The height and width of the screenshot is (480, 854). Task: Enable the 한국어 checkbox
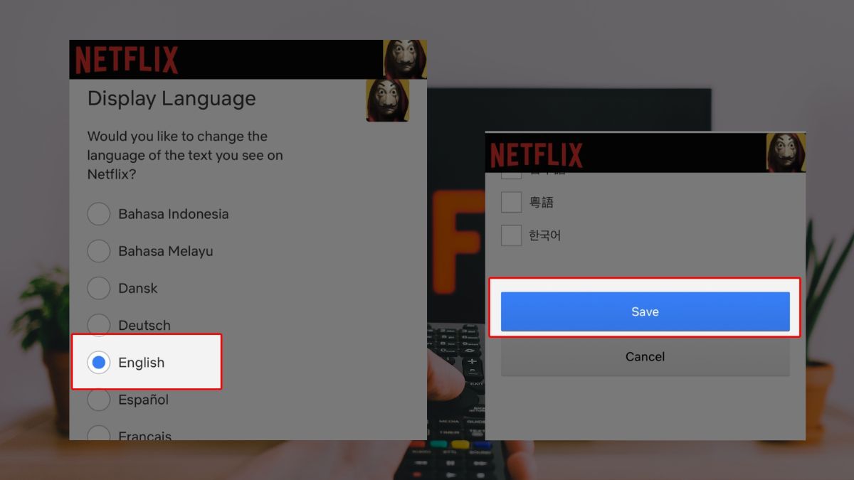(x=512, y=235)
